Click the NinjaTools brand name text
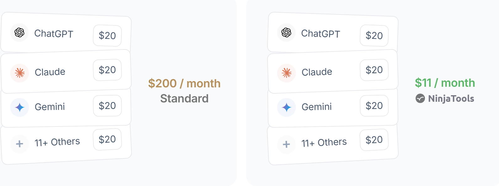 (x=451, y=99)
